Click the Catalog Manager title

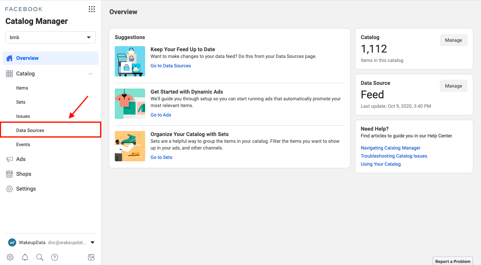click(x=36, y=21)
